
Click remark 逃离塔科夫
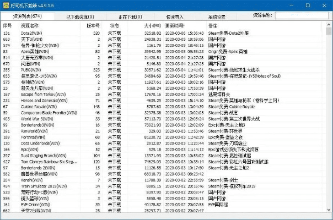(219, 94)
